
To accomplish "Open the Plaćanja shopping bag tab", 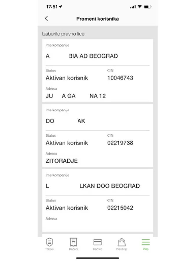I will [122, 244].
